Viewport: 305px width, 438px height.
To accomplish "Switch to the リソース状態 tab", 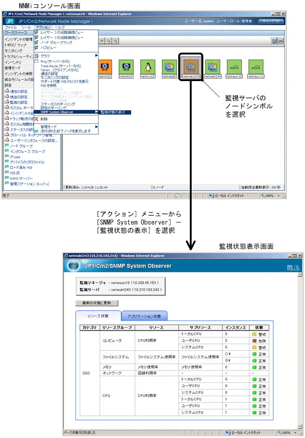I will click(98, 316).
